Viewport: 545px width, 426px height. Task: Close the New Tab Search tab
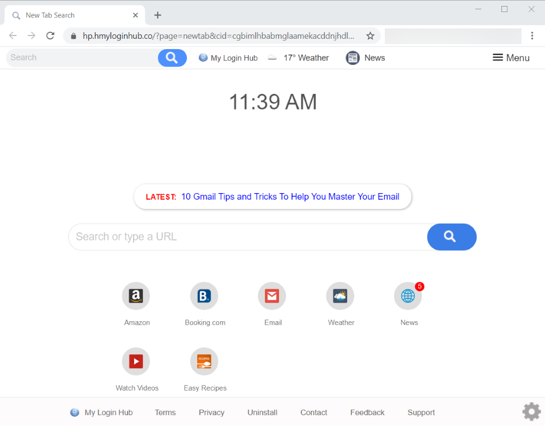pos(136,15)
